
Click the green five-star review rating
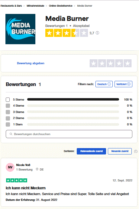[17, 181]
